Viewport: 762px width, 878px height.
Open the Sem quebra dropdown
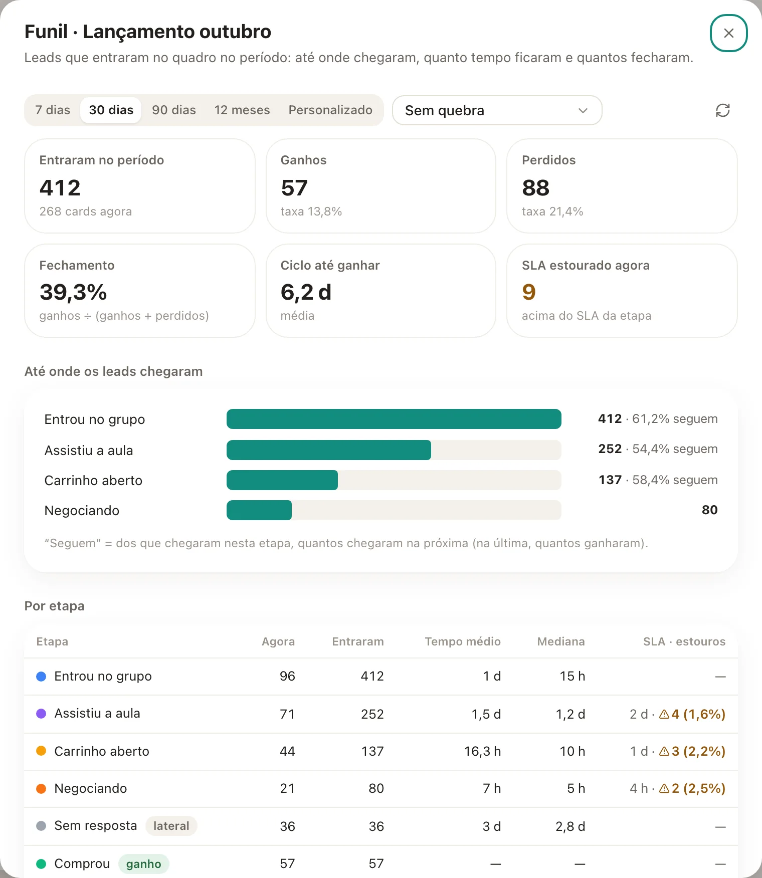tap(497, 110)
